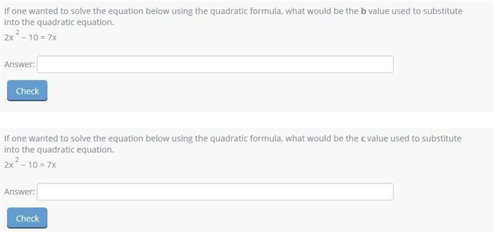Check the answer for the b value question
The width and height of the screenshot is (496, 232).
click(27, 91)
